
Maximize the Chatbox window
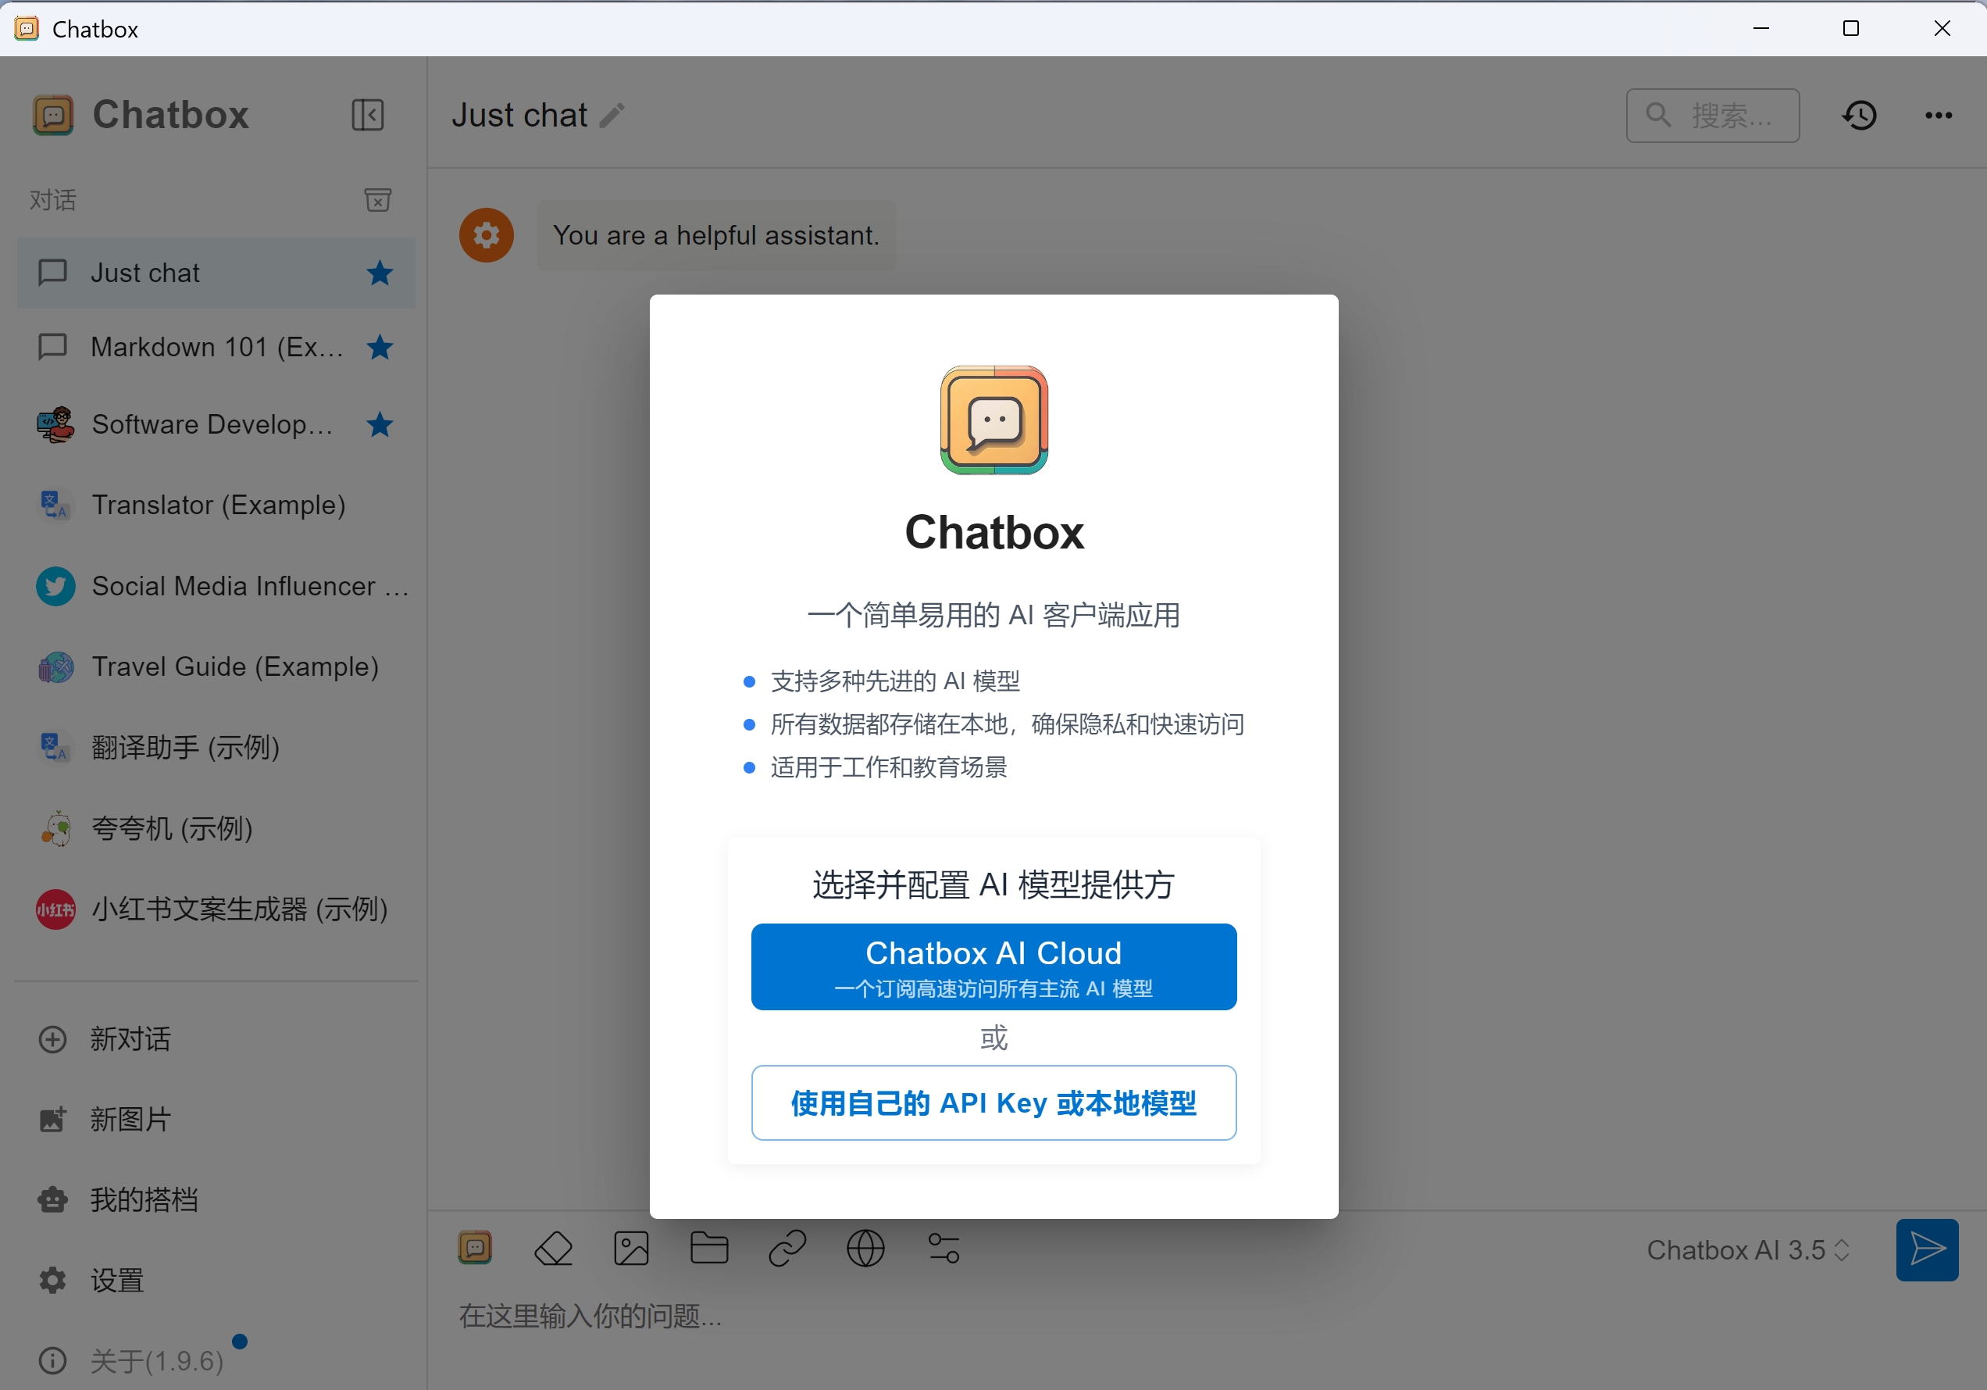click(x=1851, y=29)
